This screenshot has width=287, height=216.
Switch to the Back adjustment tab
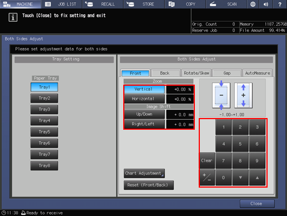click(x=166, y=73)
